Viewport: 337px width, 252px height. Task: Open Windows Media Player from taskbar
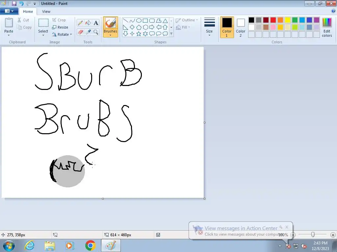point(70,245)
